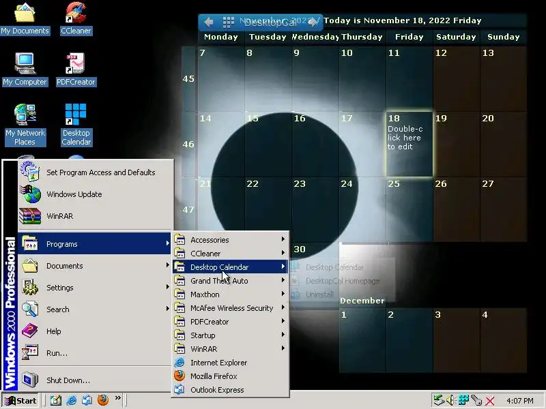Image resolution: width=546 pixels, height=409 pixels.
Task: Select calendar cell for November 19
Action: (x=456, y=144)
